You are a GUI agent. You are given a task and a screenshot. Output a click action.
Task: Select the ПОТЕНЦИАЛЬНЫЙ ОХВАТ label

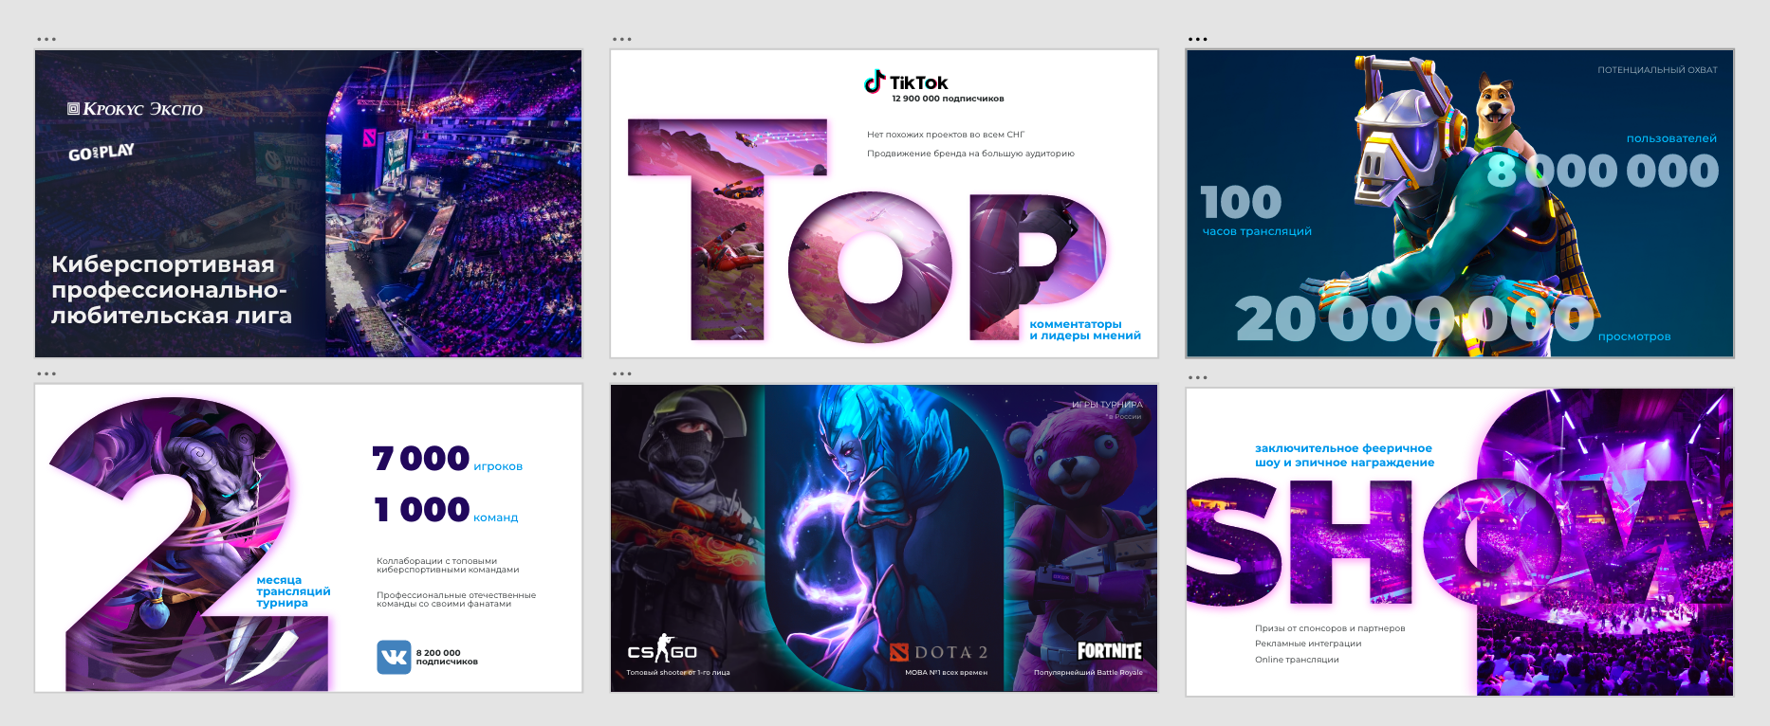(x=1657, y=70)
